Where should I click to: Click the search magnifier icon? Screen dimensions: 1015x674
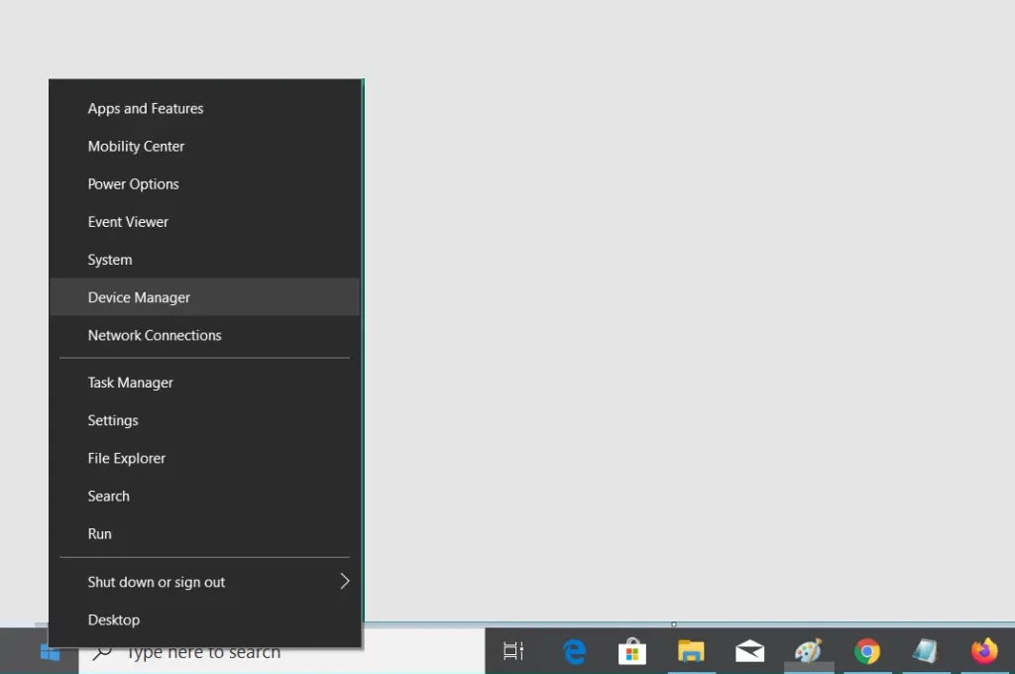coord(102,652)
